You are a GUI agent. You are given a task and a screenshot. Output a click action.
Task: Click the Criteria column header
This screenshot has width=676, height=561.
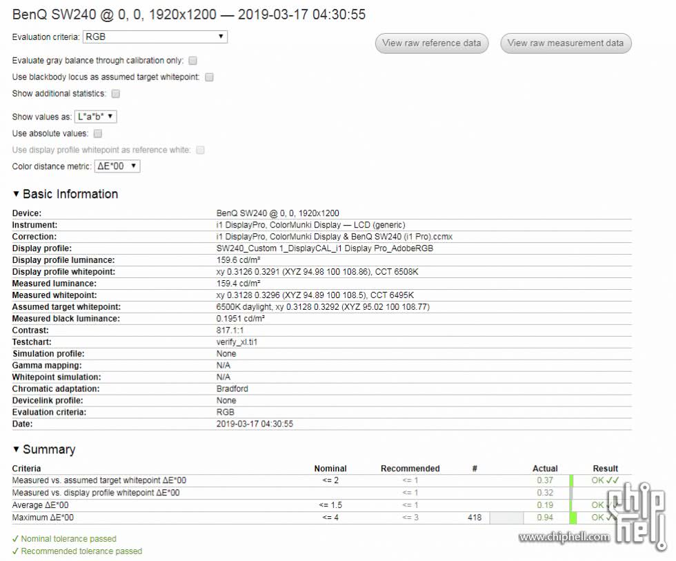click(x=26, y=469)
